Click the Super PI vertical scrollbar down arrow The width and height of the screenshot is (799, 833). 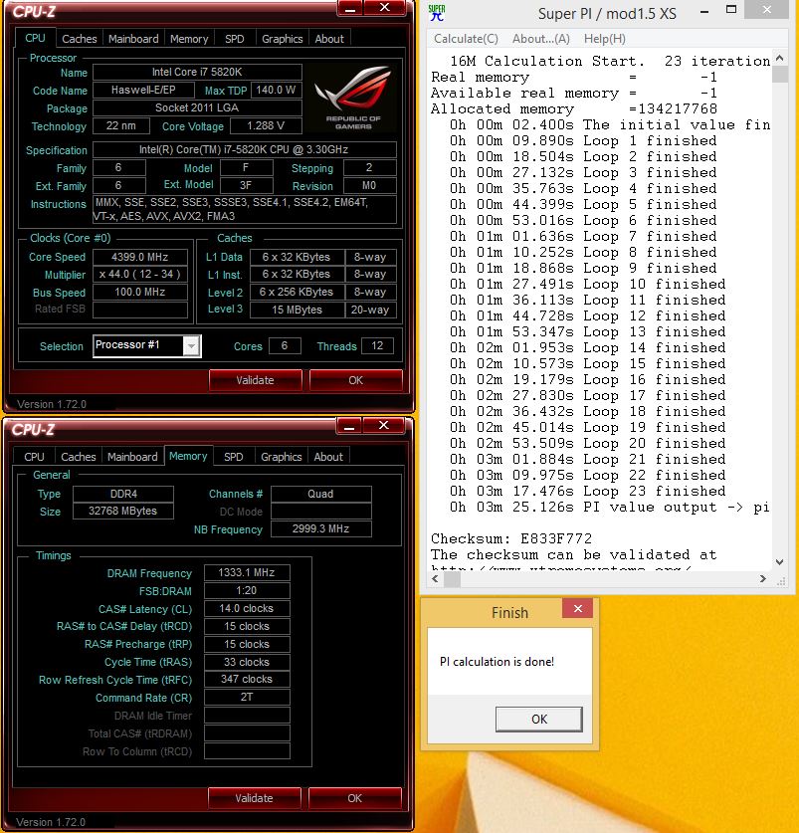779,561
